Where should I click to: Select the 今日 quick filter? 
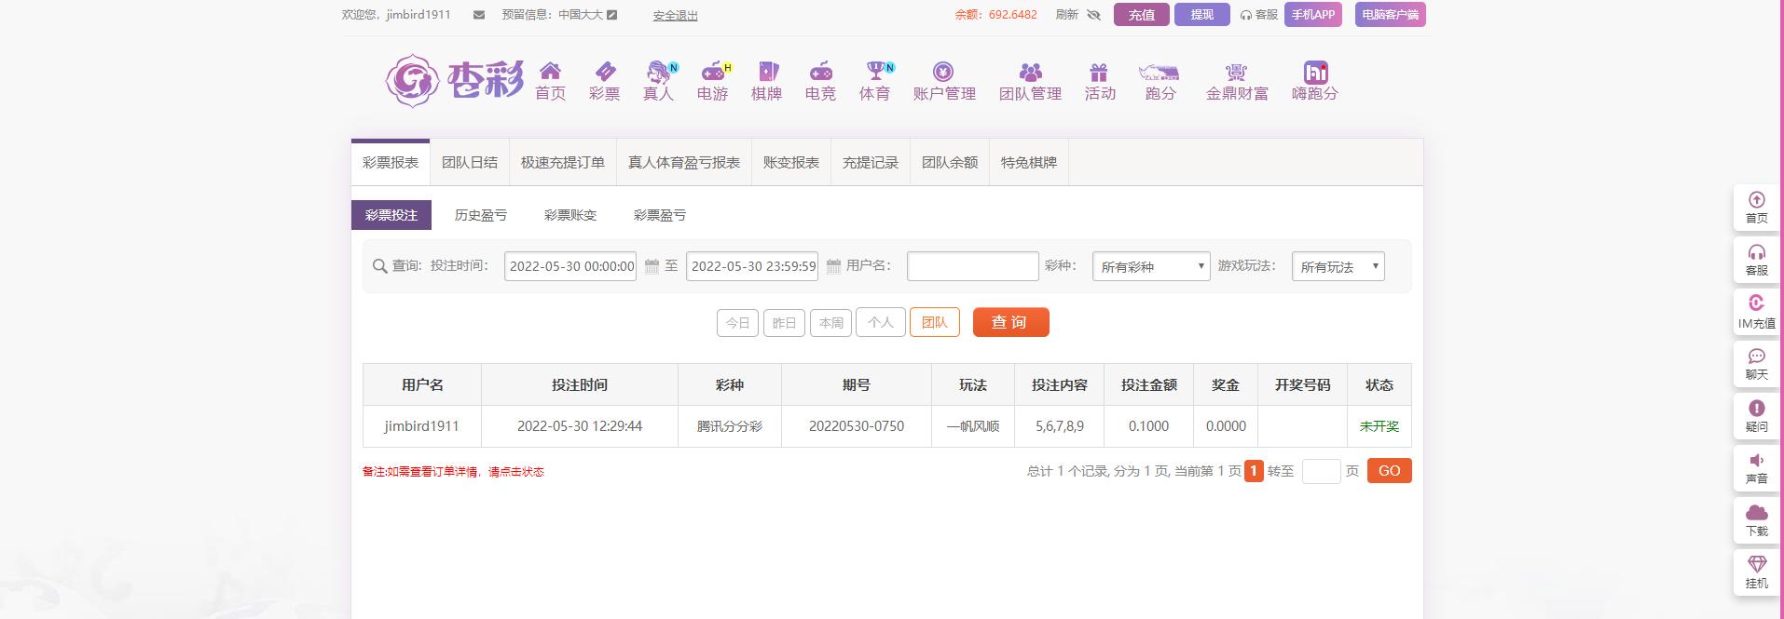click(737, 323)
